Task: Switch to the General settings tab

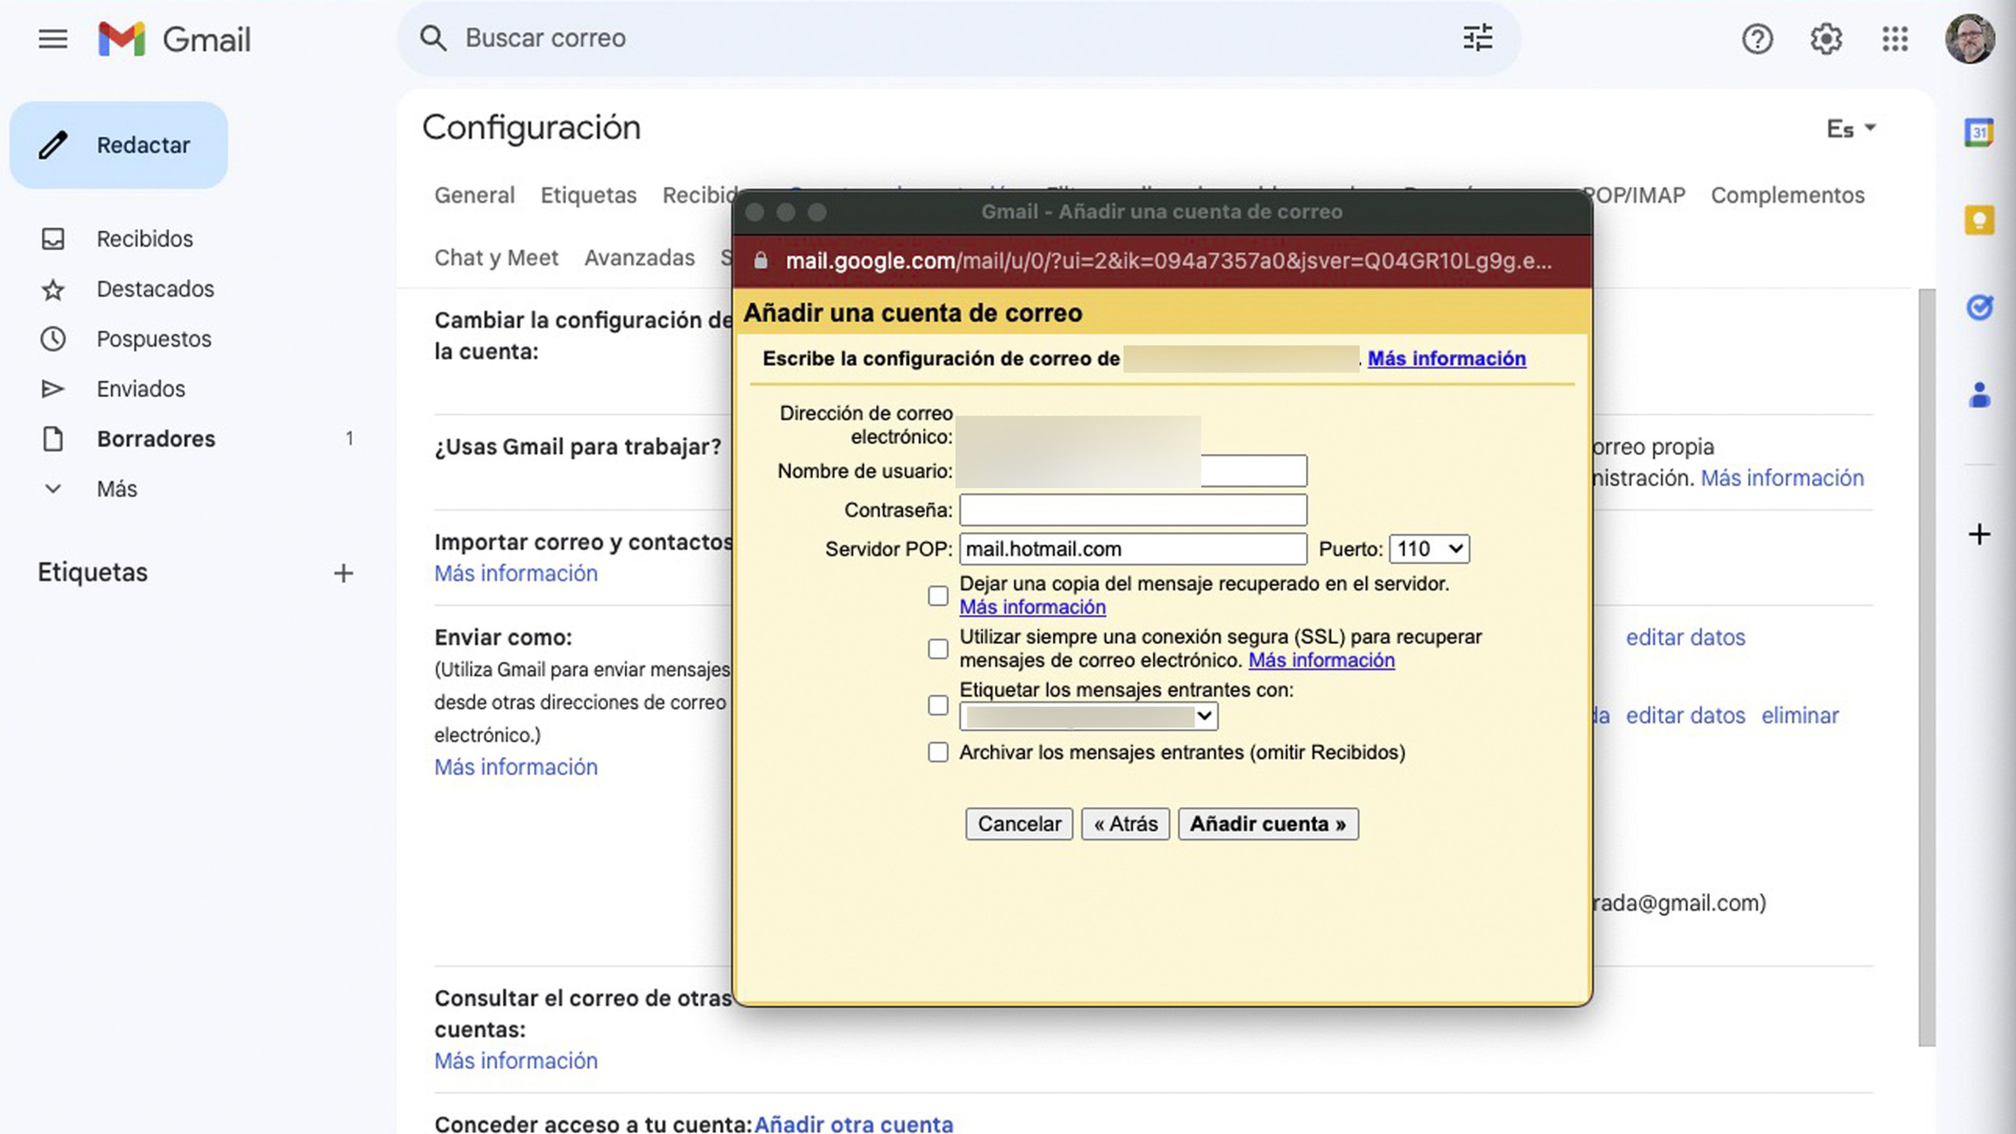Action: [474, 195]
